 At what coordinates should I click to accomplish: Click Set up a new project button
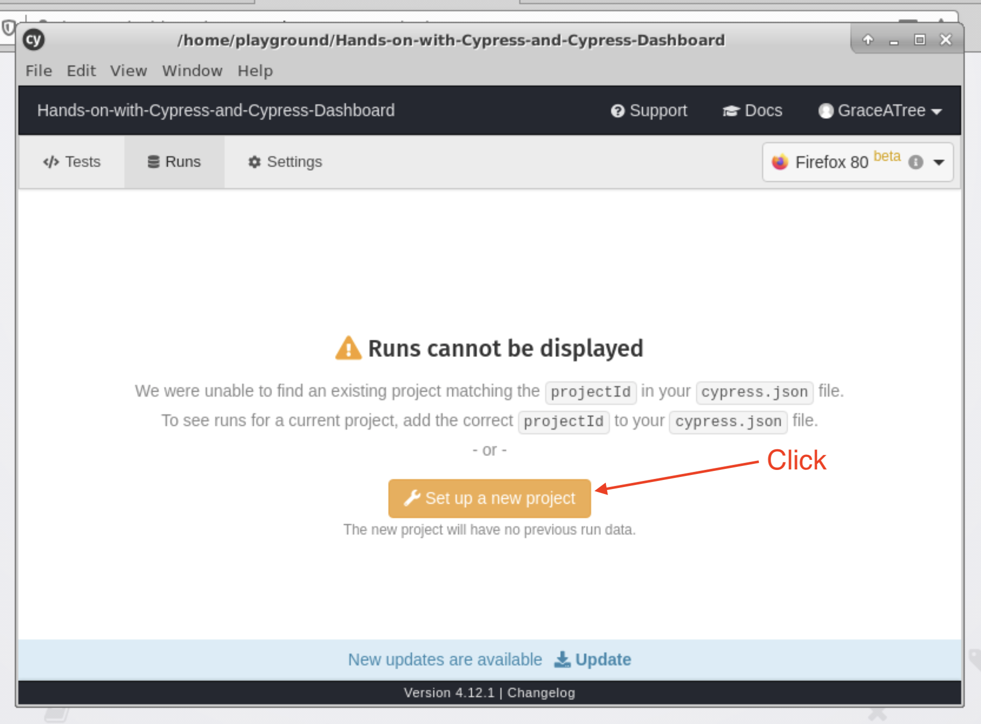tap(489, 498)
